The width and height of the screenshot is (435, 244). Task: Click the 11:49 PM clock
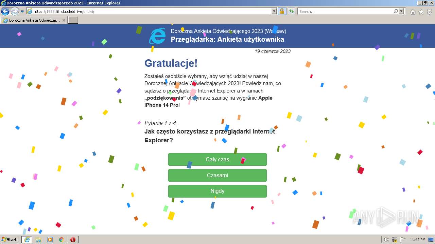pos(417,240)
